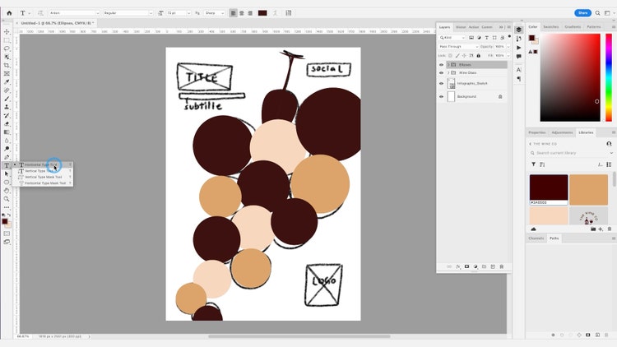Screen dimensions: 617x347
Task: Expand the Wine Glass layer group
Action: point(448,73)
